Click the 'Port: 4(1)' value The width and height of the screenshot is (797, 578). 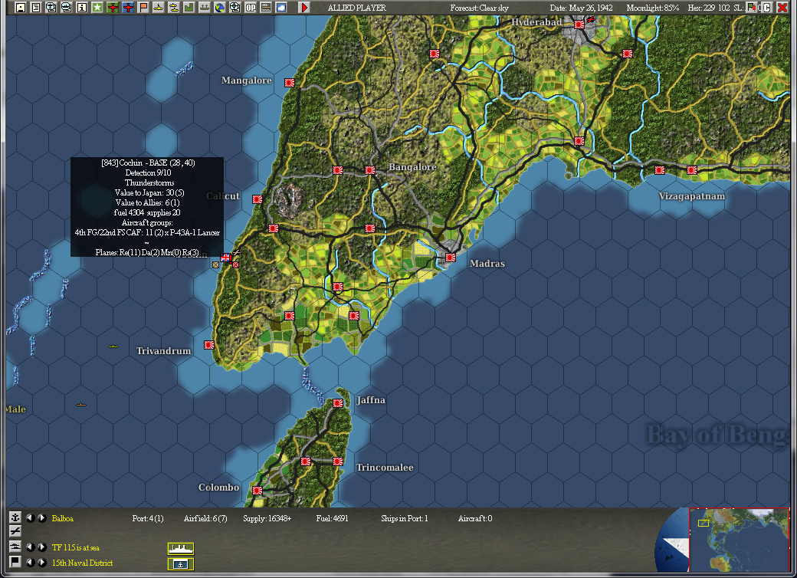tap(148, 518)
